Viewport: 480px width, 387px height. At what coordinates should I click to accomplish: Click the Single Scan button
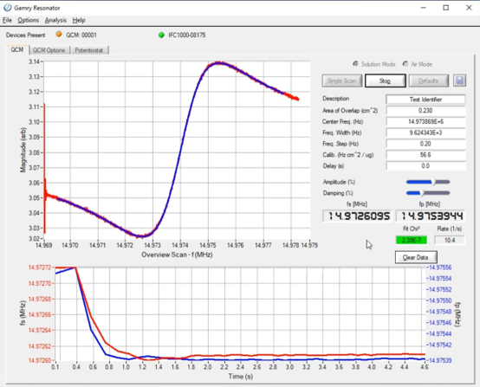coord(342,81)
